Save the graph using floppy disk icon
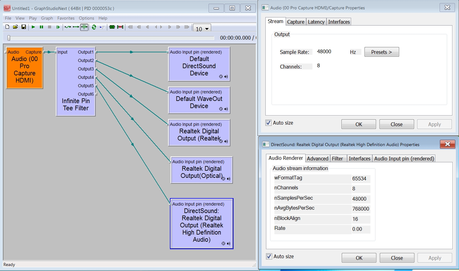 pos(23,27)
